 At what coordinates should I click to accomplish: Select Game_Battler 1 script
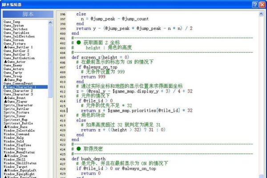click(18, 47)
